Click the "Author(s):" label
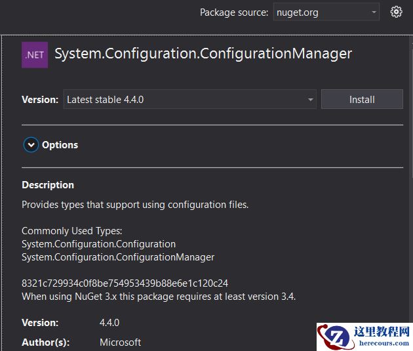This screenshot has height=351, width=413. (x=45, y=342)
